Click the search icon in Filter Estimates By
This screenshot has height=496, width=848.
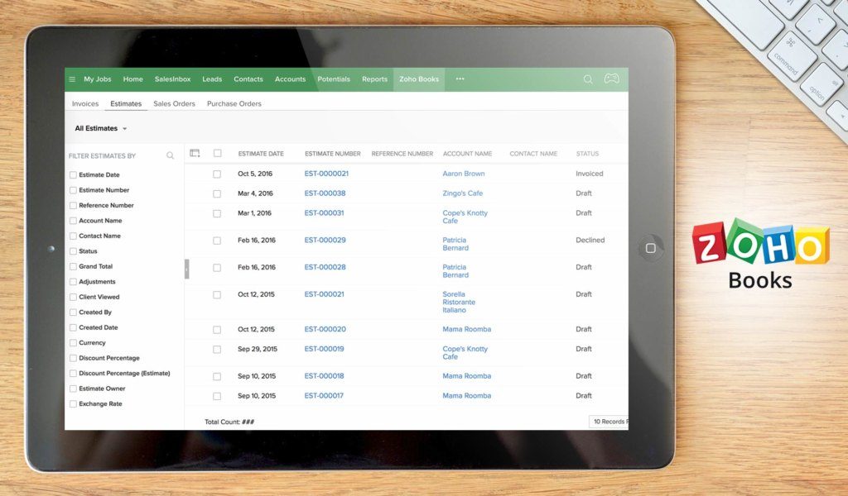170,155
